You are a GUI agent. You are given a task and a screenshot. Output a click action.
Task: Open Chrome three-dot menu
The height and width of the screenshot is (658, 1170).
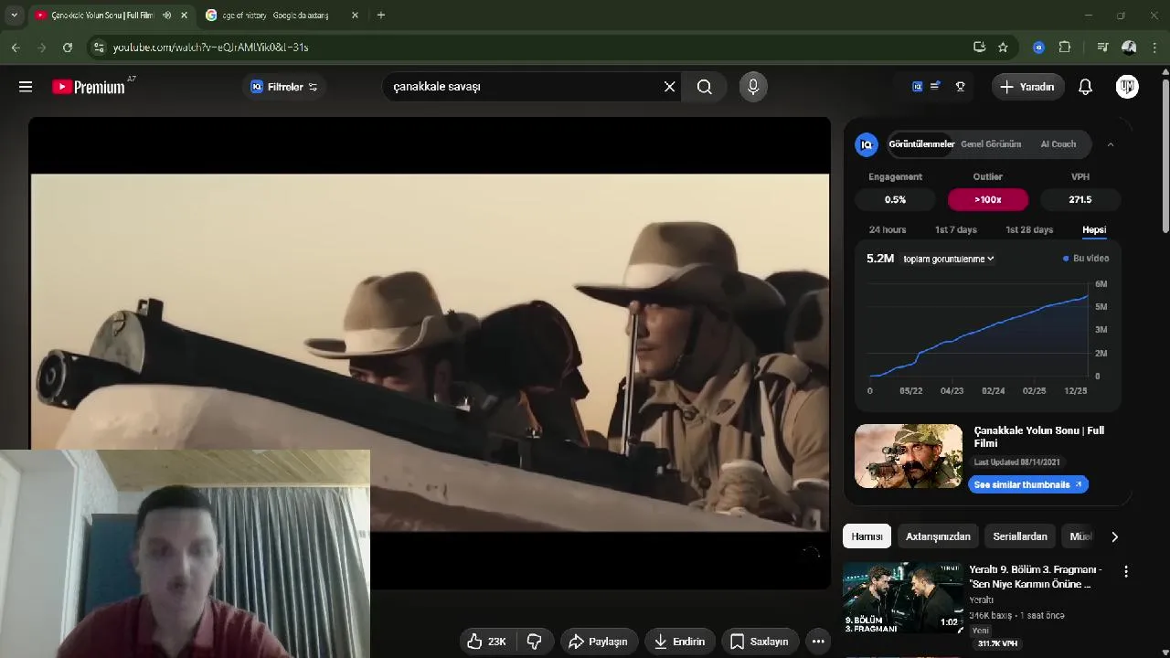pos(1155,48)
